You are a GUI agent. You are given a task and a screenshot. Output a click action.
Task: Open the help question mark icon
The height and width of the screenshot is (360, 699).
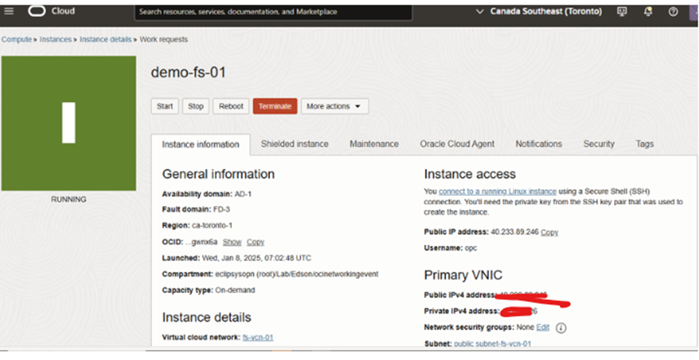pos(673,12)
